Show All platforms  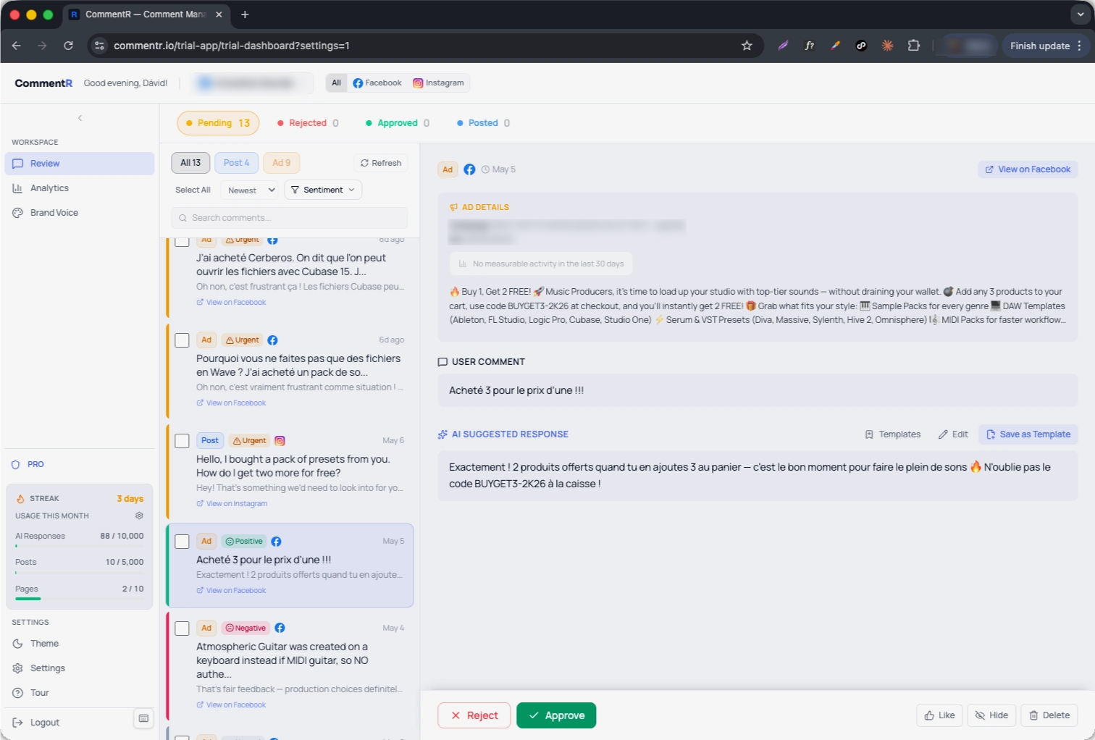tap(336, 83)
